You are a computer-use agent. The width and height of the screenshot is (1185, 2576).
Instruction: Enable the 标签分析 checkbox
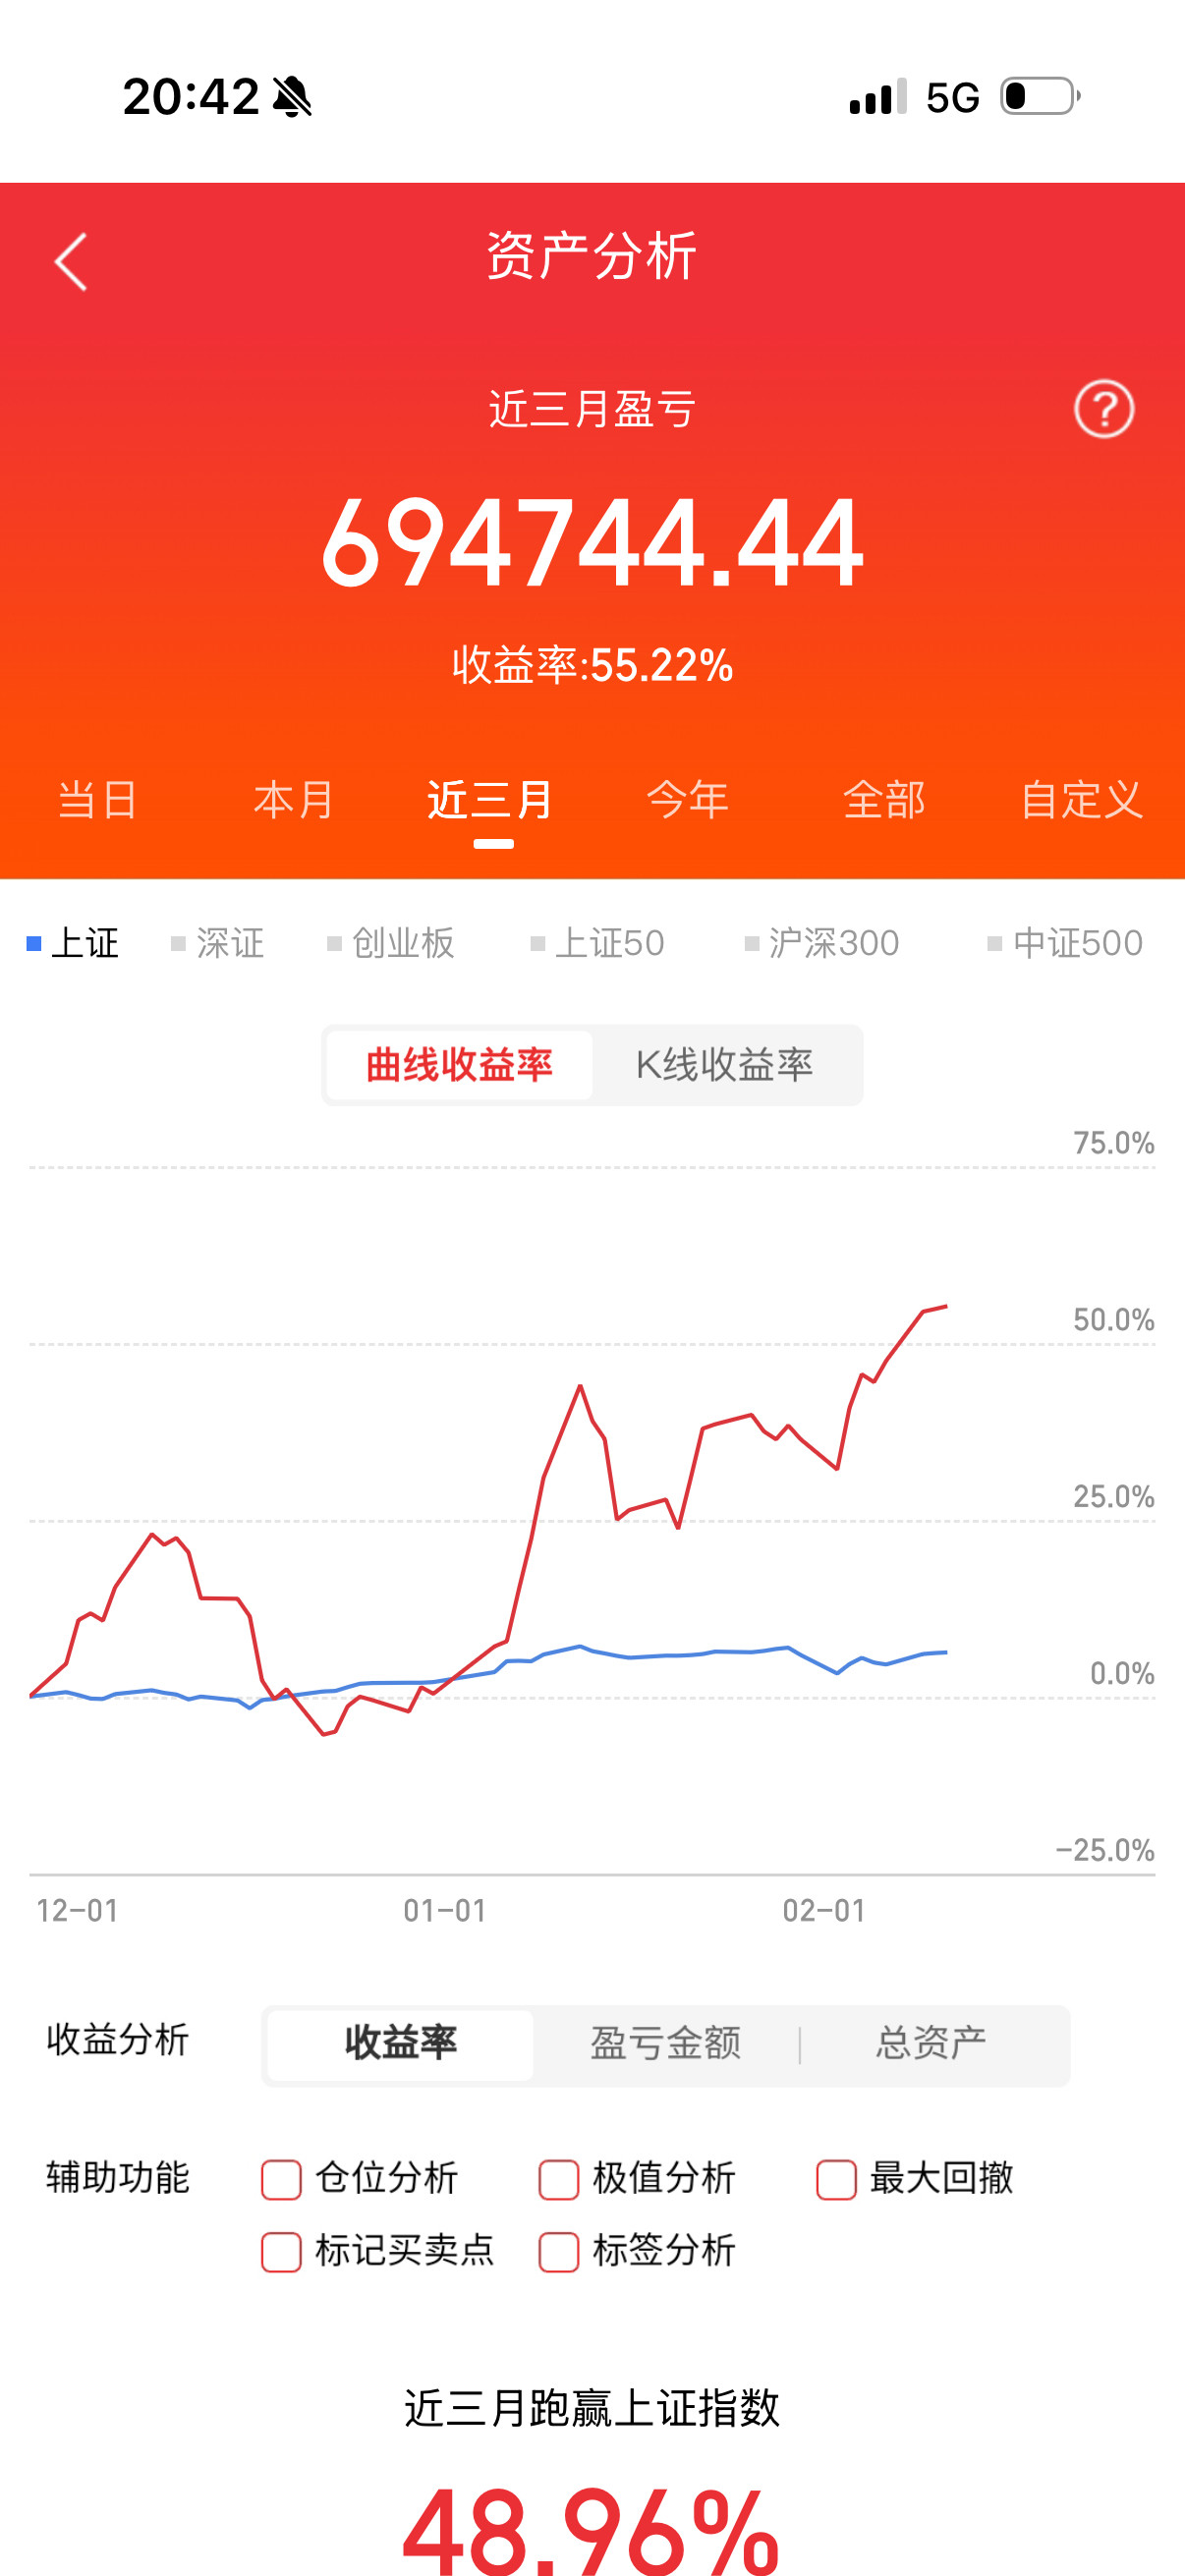(558, 2252)
